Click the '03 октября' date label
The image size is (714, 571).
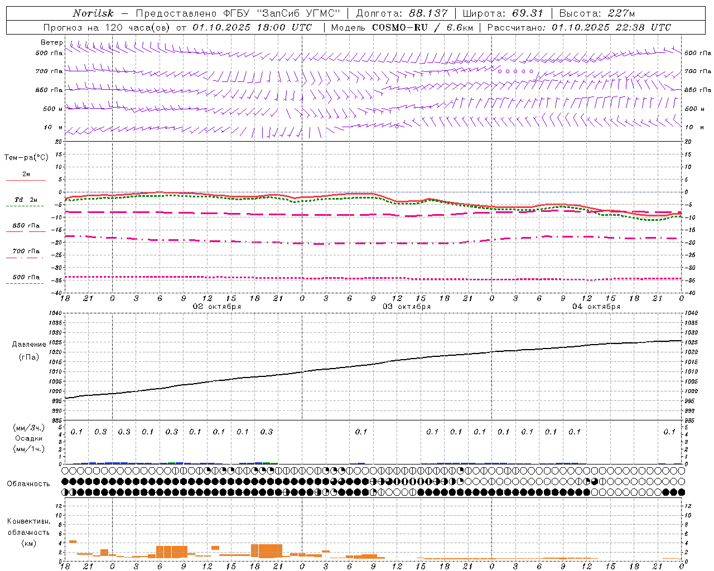click(x=407, y=307)
